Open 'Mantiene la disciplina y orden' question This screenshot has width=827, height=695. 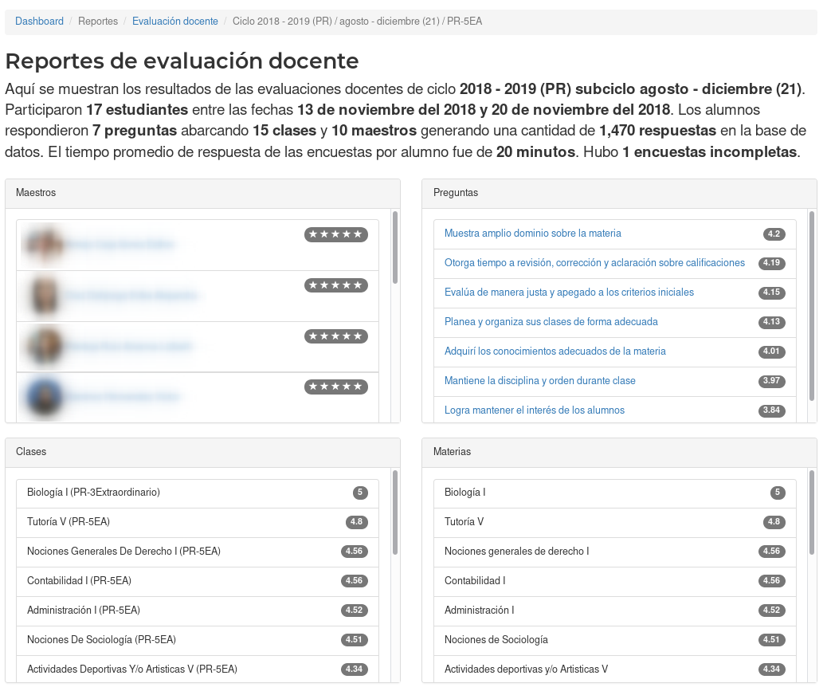point(539,381)
